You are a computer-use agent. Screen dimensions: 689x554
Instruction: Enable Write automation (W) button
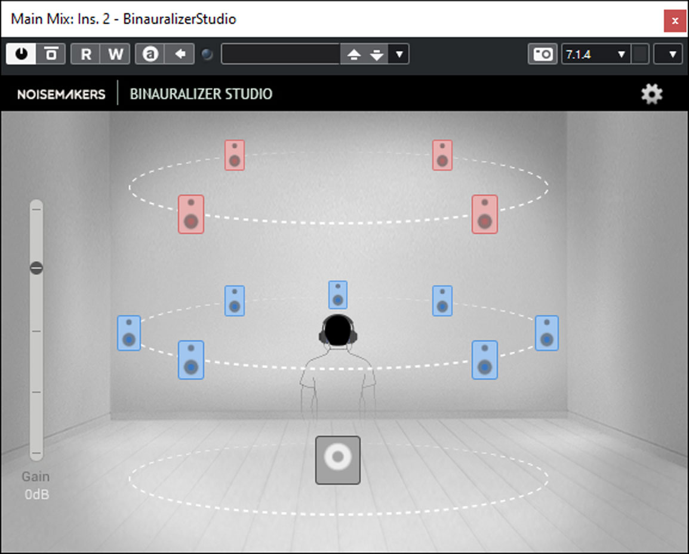coord(115,54)
